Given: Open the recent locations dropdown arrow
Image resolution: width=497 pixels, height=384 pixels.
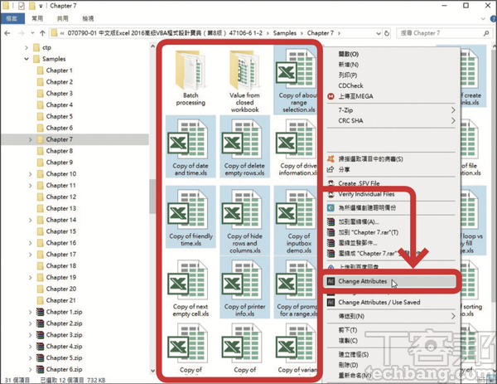Looking at the screenshot, I should 32,33.
